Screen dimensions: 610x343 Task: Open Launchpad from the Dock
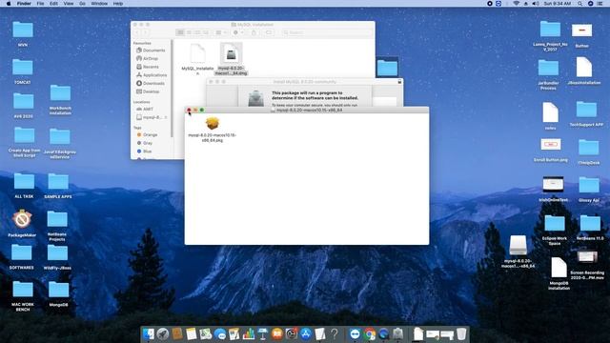tap(163, 333)
